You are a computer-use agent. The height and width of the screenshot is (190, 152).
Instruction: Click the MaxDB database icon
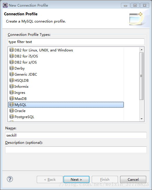tap(12, 98)
